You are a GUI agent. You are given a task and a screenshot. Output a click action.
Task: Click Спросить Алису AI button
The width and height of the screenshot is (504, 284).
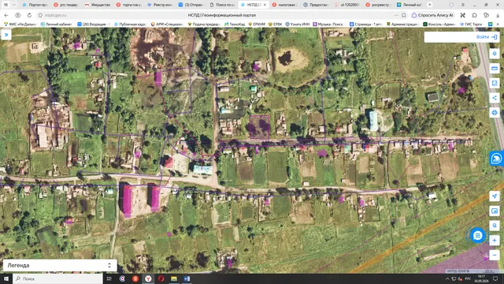[432, 15]
